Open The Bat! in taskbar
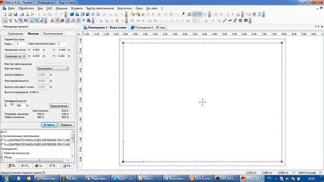Screen dimensions: 324x182 pyautogui.click(x=72, y=178)
